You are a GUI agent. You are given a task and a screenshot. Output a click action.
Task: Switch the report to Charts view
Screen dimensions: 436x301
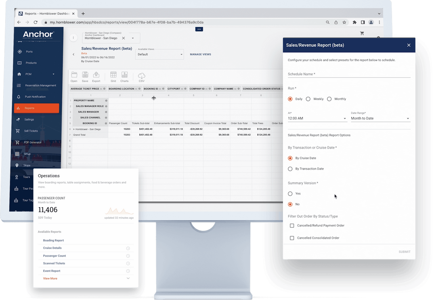124,76
